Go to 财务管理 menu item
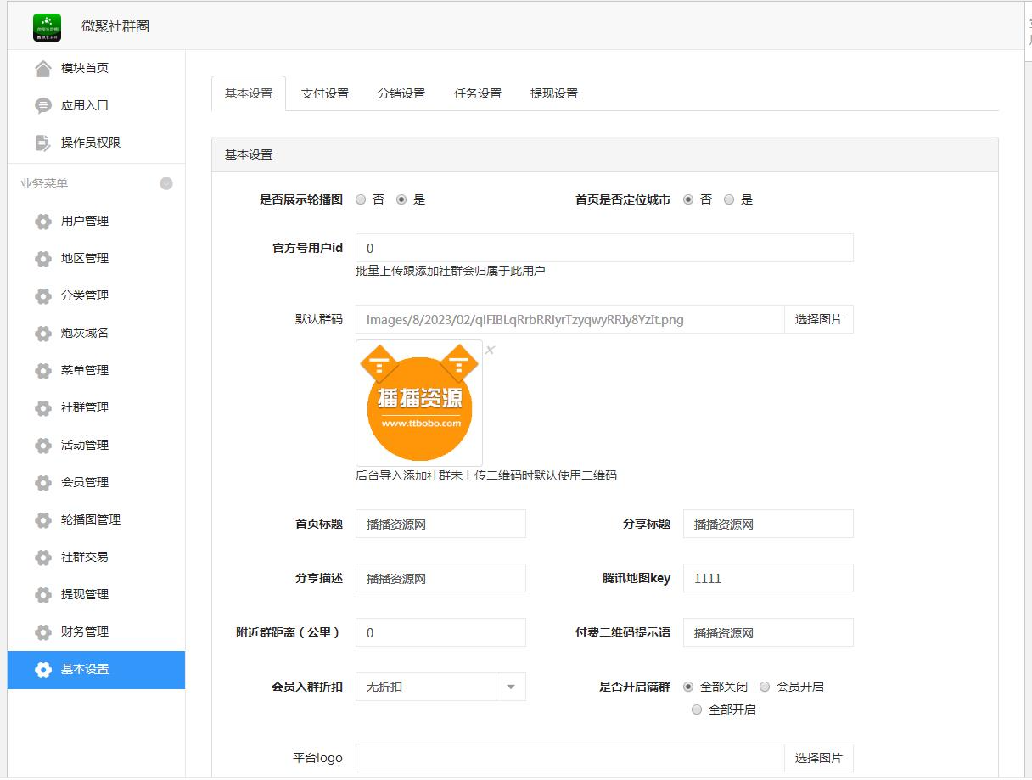 97,631
